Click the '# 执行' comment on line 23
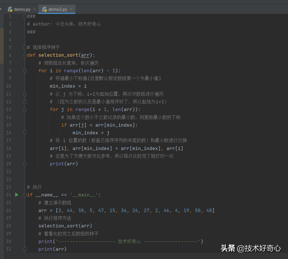 tap(34, 187)
